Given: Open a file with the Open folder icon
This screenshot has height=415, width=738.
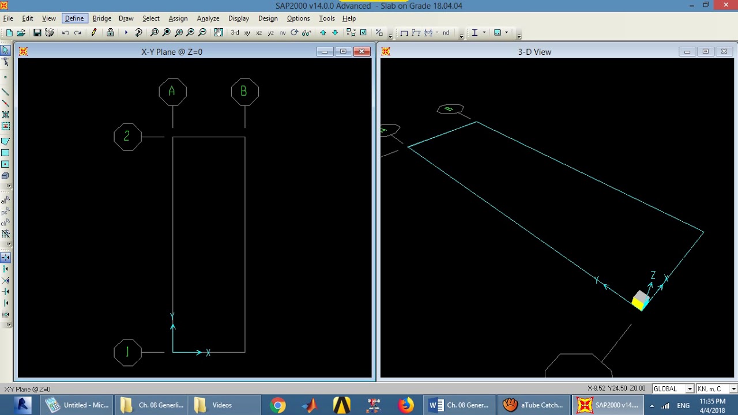Looking at the screenshot, I should coord(21,33).
